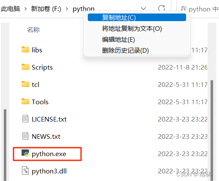Image resolution: width=219 pixels, height=181 pixels.
Task: Click the python.exe application icon
Action: pos(25,153)
